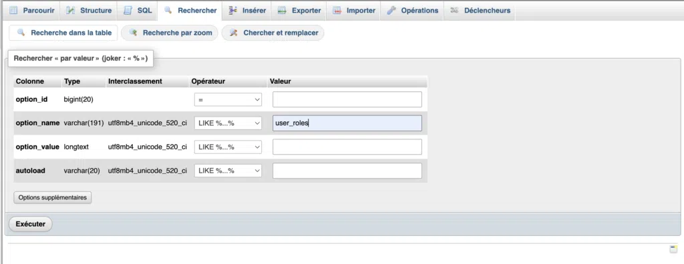Click the varchar(20) type text

[x=82, y=171]
